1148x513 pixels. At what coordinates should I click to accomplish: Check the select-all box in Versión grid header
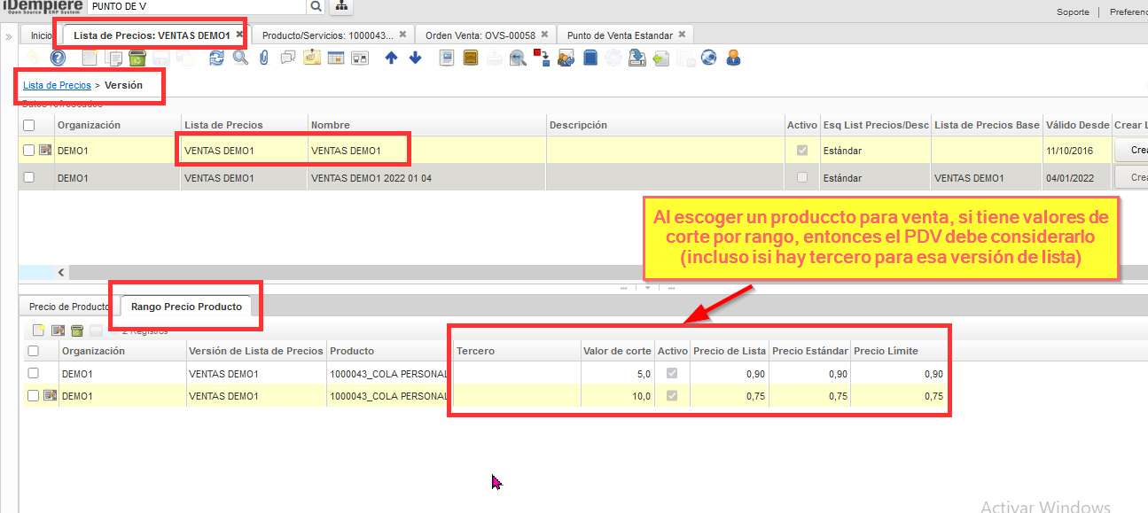pos(29,125)
